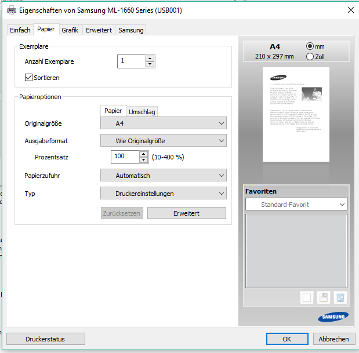Click the '(10-400 %)' range label
Screen dimensions: 359x353
pyautogui.click(x=168, y=157)
